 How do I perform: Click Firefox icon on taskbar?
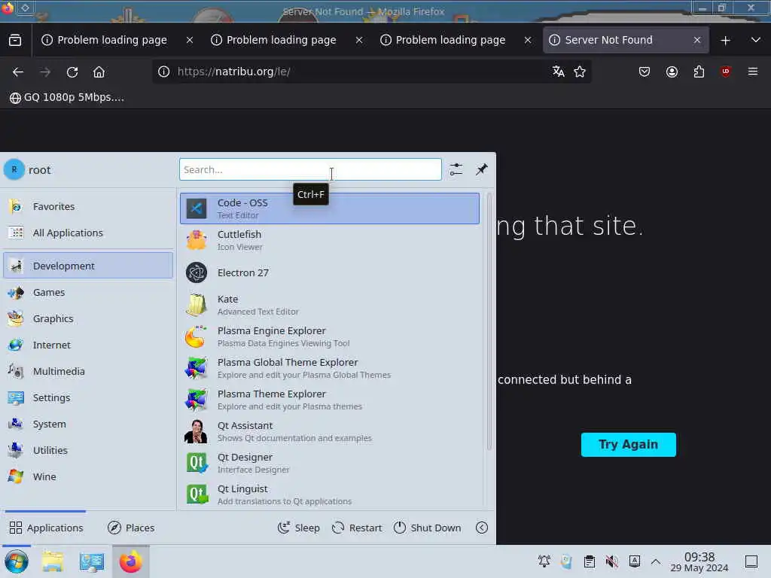pos(131,561)
